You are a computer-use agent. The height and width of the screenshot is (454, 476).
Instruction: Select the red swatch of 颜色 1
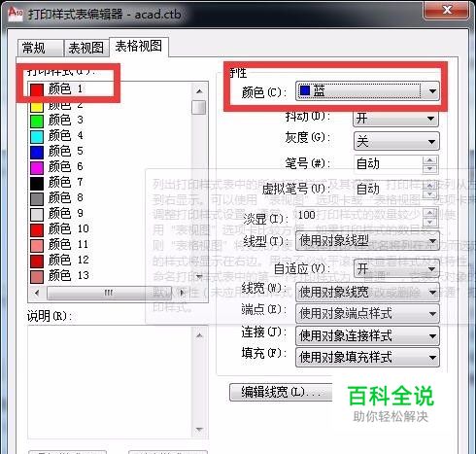[37, 89]
